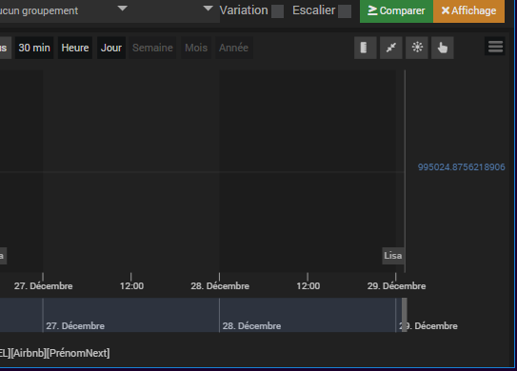Enable the Escalier checkbox
Viewport: 517px width, 371px height.
coord(345,11)
